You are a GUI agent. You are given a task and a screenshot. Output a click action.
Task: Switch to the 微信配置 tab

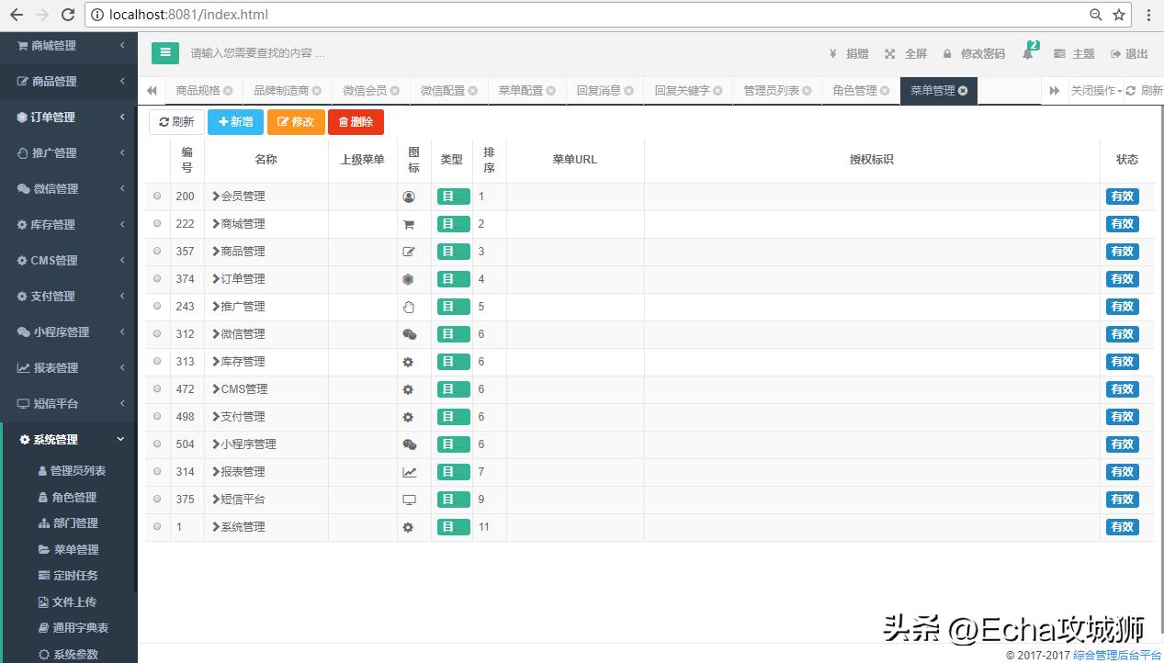click(x=442, y=90)
